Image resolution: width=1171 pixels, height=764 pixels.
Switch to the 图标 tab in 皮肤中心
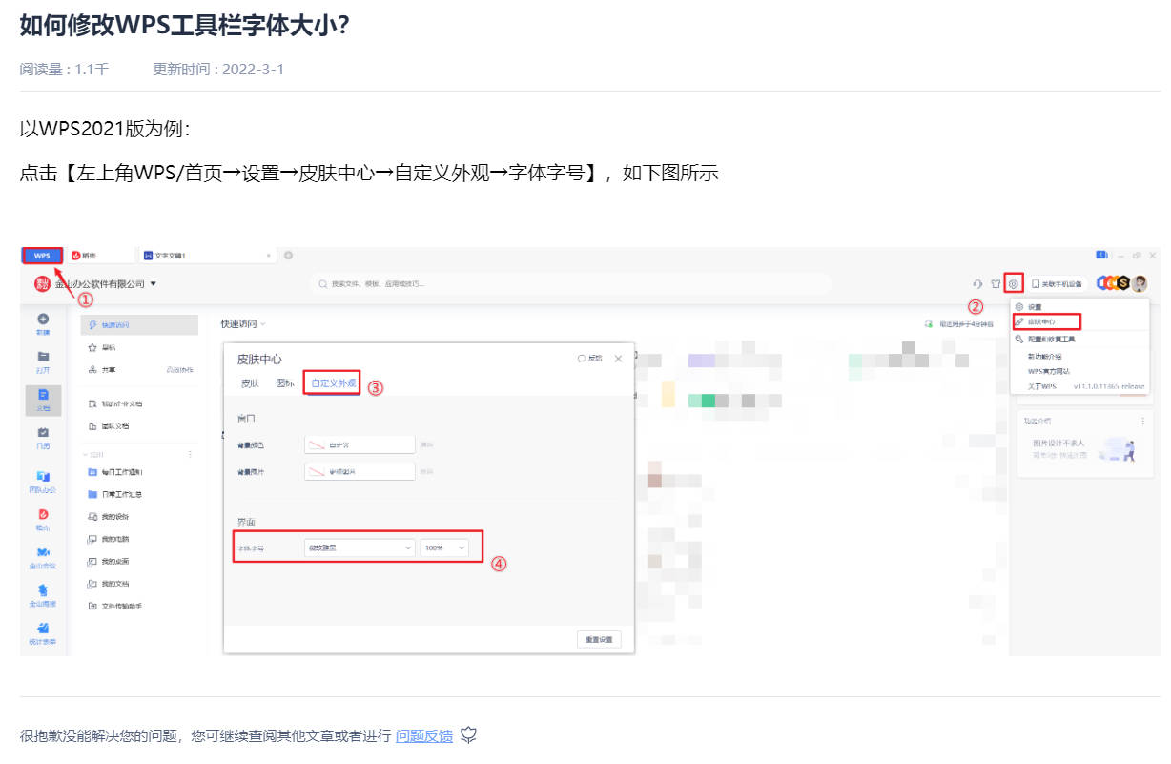click(284, 383)
